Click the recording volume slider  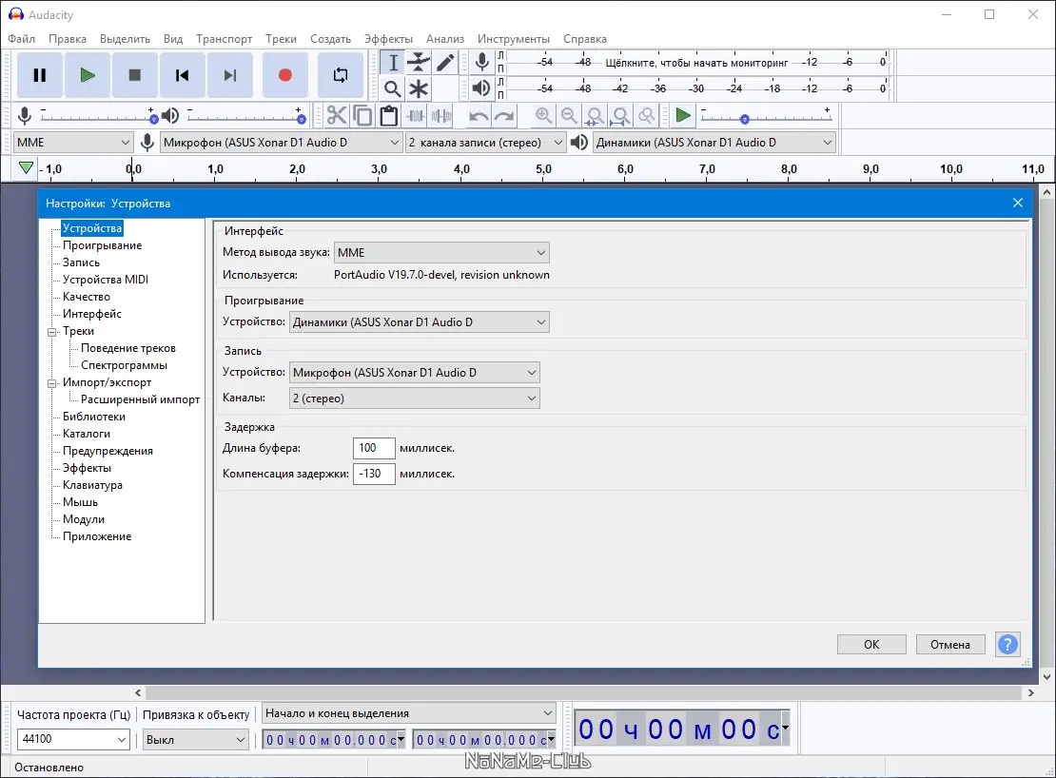[95, 118]
